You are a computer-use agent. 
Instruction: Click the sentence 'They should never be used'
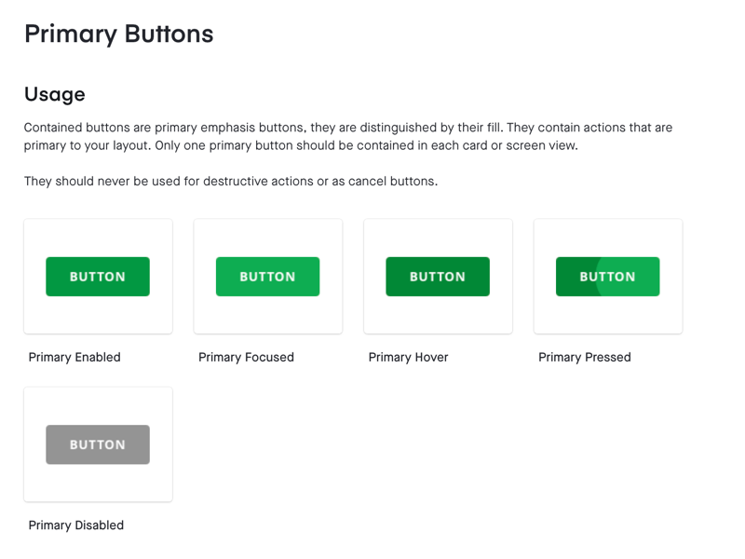pos(231,181)
